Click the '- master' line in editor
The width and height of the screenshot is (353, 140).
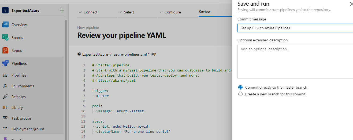pyautogui.click(x=101, y=96)
